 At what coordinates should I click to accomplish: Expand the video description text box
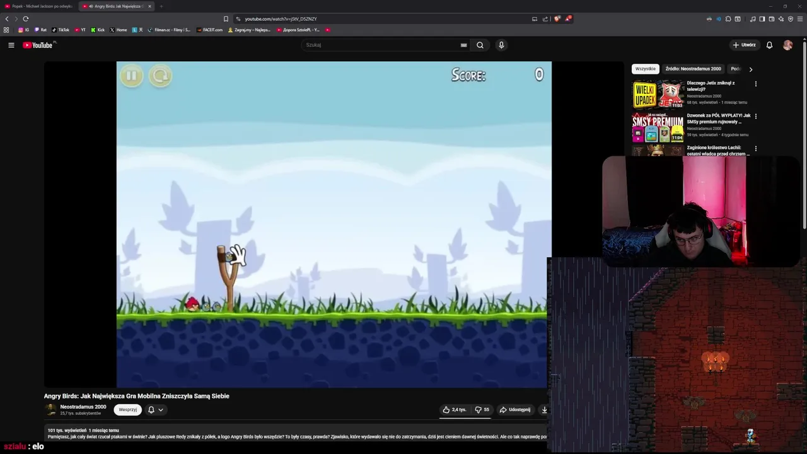[296, 433]
